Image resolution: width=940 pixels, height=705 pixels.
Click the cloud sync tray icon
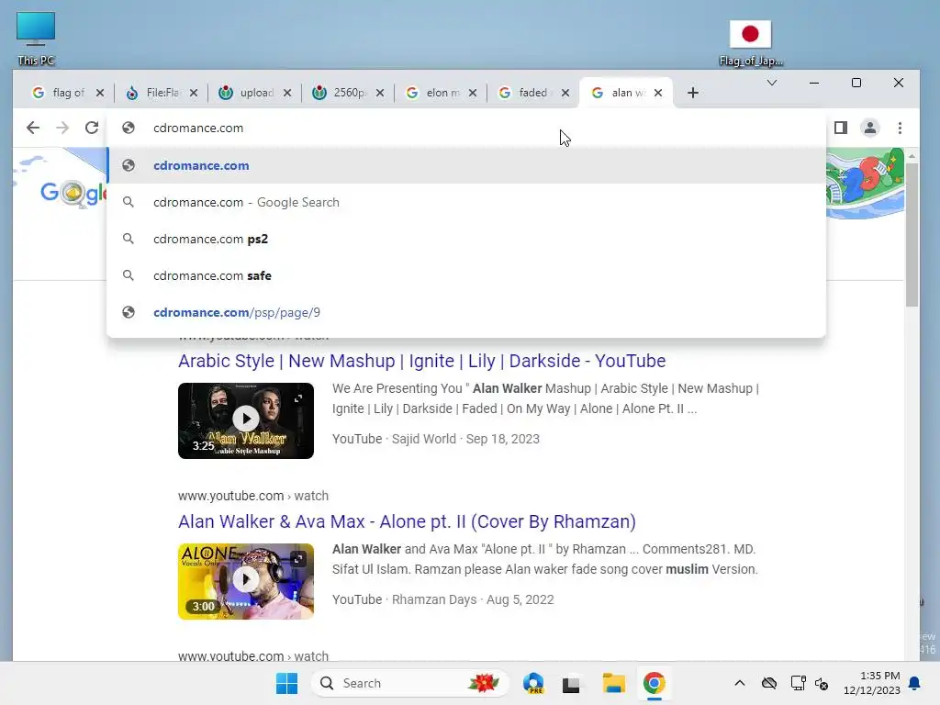(769, 683)
